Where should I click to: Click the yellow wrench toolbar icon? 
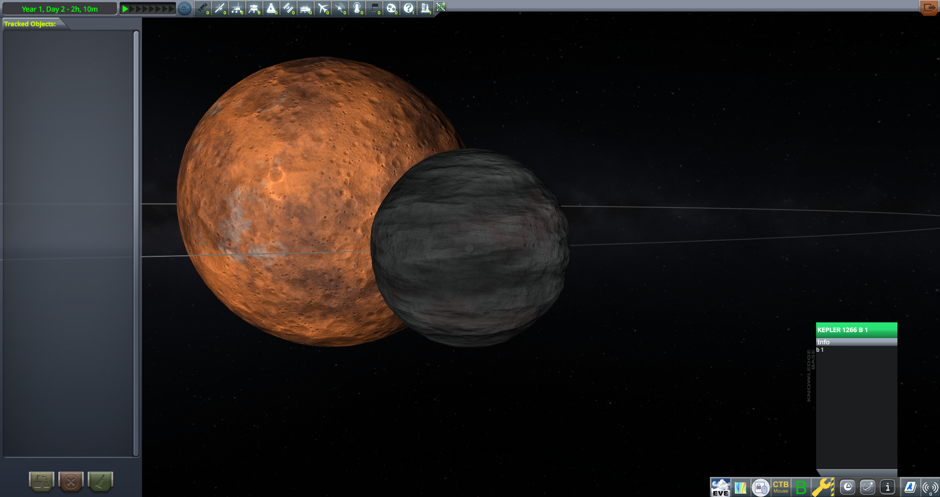[822, 487]
